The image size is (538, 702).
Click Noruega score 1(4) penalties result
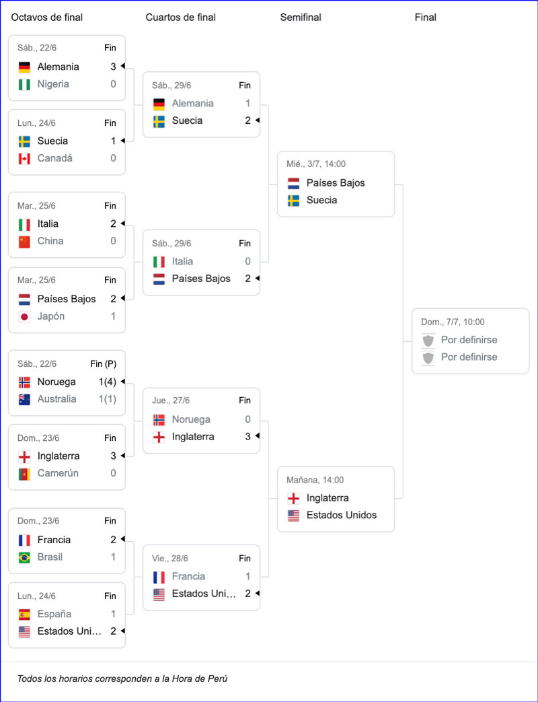click(x=107, y=382)
